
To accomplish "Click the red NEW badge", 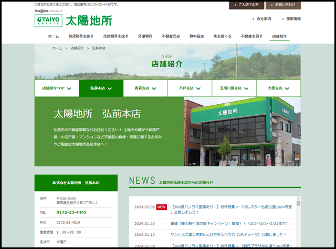I will (161, 207).
